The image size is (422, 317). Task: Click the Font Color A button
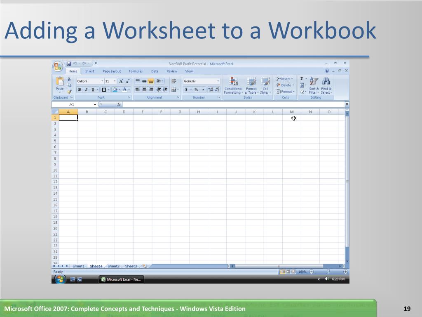[x=124, y=90]
